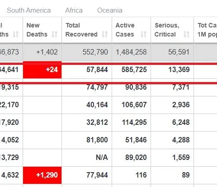The width and height of the screenshot is (217, 187).
Task: Click the red +24 new deaths cell
Action: (x=42, y=70)
